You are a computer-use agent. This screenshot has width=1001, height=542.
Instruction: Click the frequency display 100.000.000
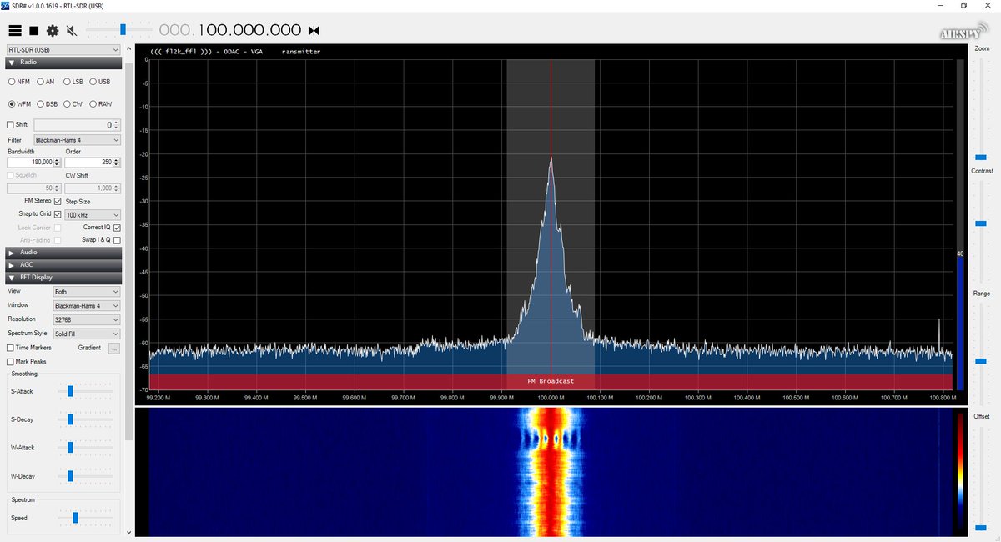(x=230, y=31)
